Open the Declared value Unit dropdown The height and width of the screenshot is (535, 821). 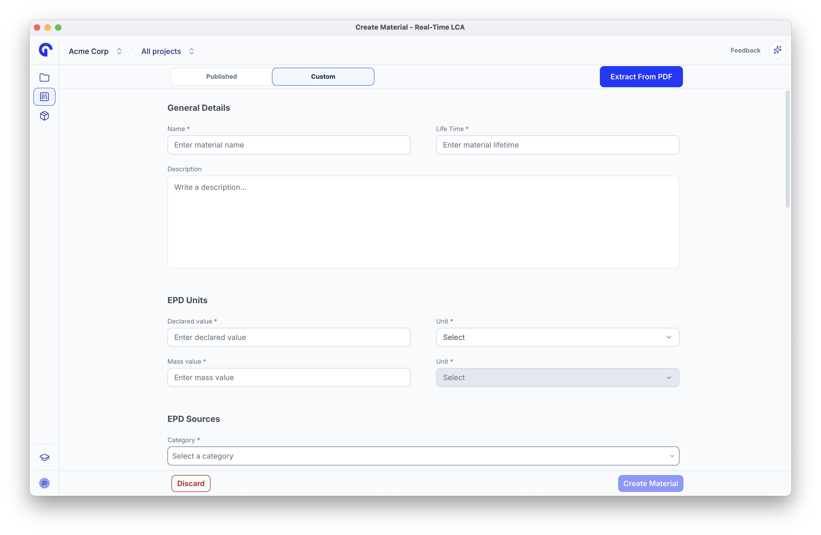(558, 337)
